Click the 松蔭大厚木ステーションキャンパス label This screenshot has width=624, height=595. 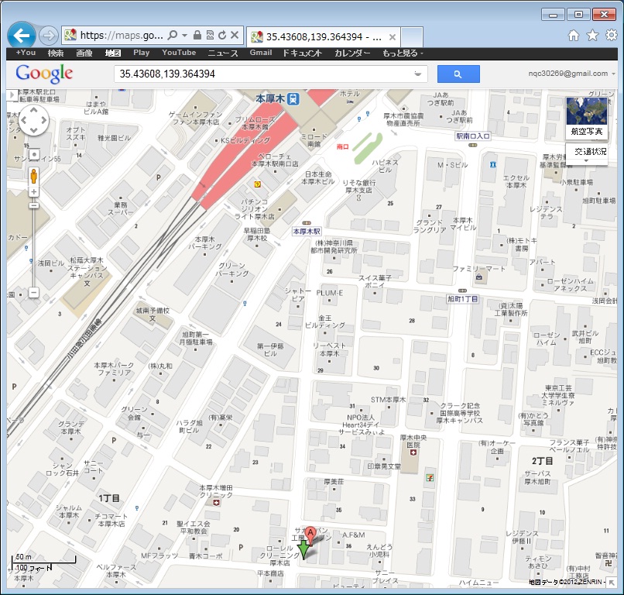86,267
